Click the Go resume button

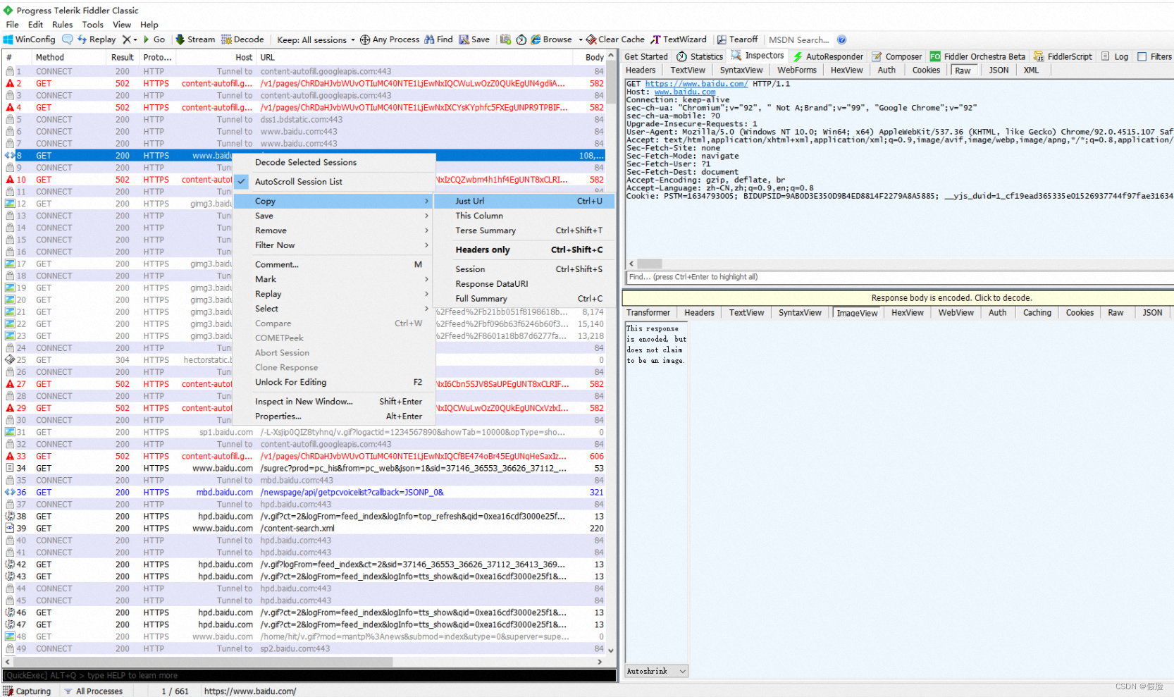click(154, 39)
